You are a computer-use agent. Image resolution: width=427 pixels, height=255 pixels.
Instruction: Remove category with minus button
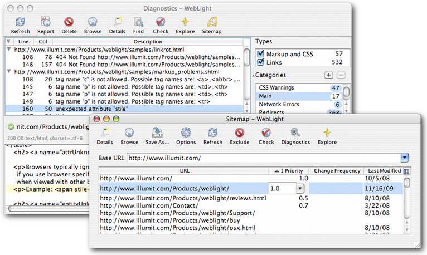(341, 75)
